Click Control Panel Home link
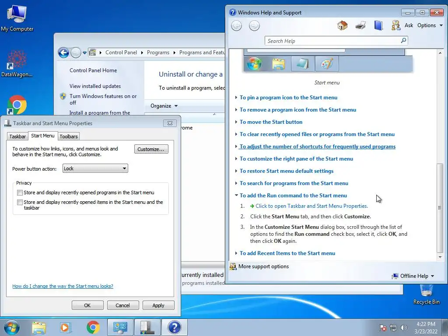448x336 pixels. coord(93,70)
